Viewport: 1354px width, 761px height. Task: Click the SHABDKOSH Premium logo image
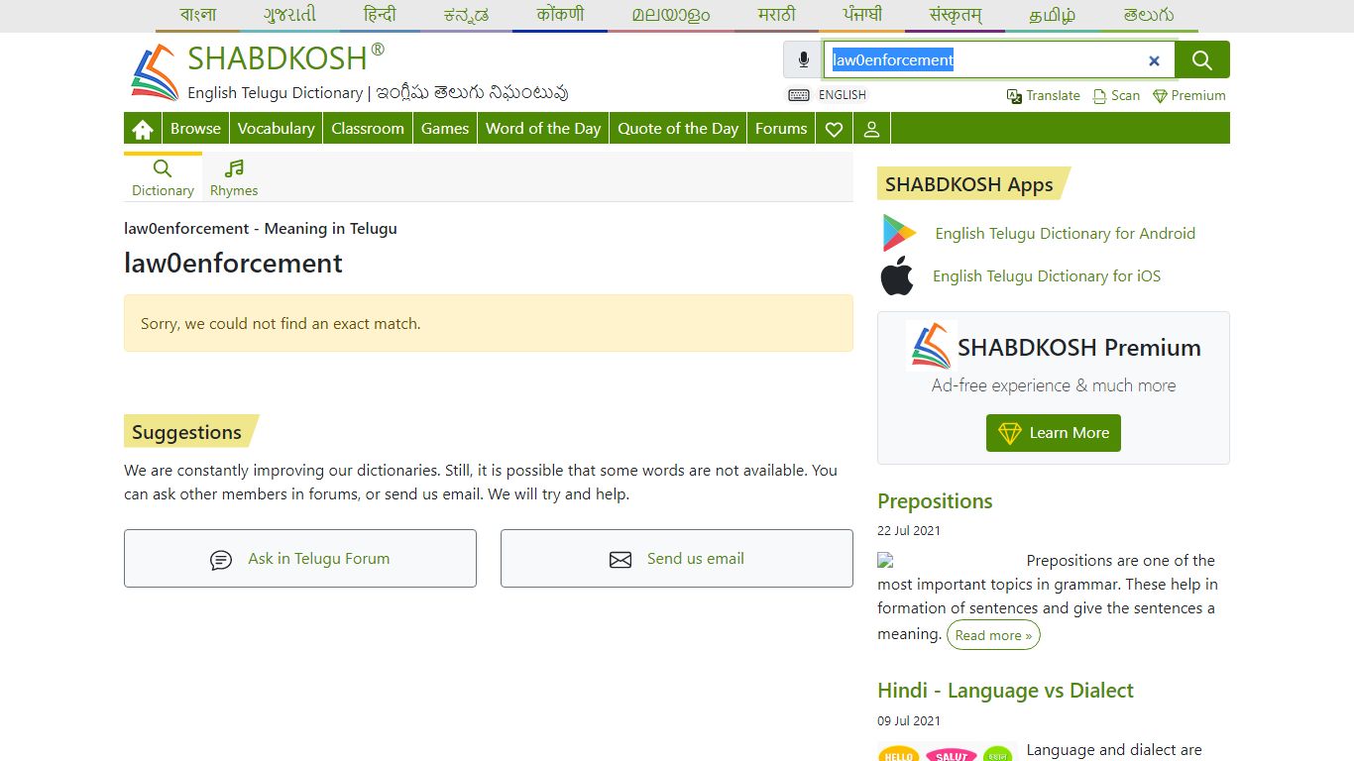(931, 346)
